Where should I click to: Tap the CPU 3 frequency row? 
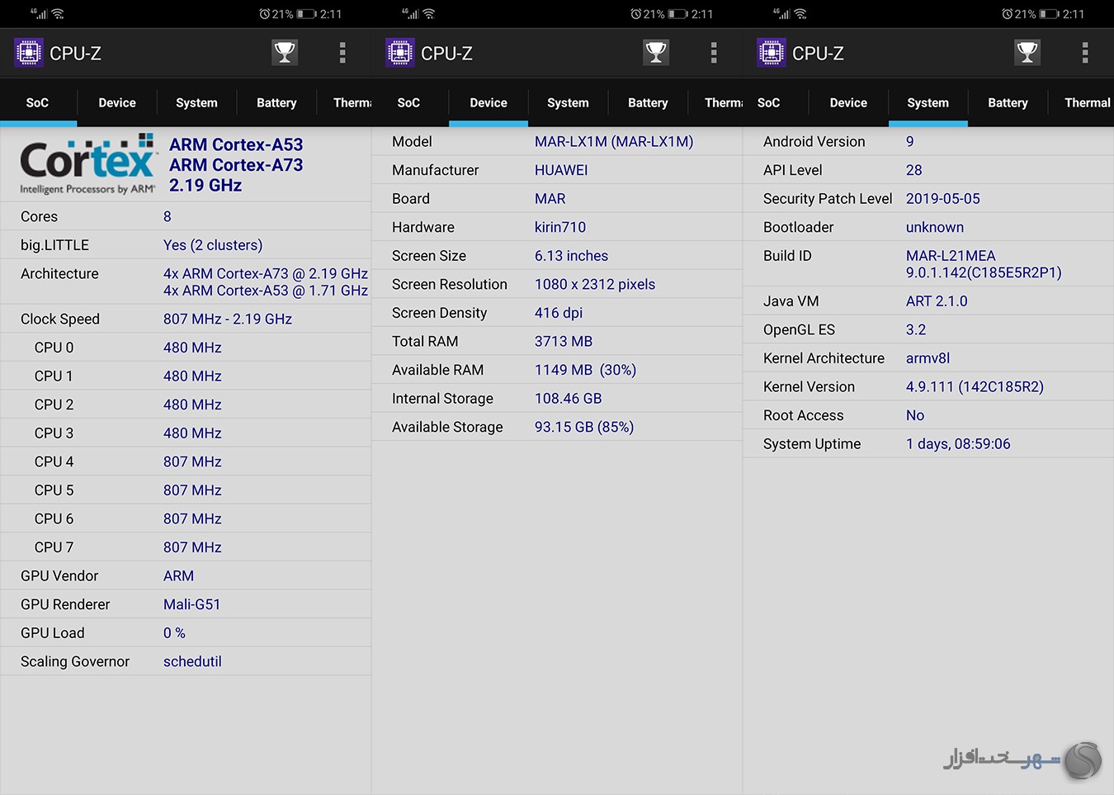pyautogui.click(x=186, y=433)
